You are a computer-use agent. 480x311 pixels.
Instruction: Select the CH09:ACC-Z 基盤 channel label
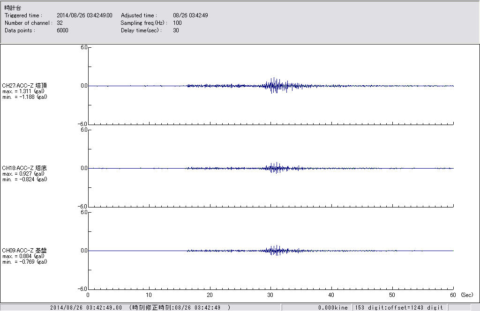click(24, 250)
